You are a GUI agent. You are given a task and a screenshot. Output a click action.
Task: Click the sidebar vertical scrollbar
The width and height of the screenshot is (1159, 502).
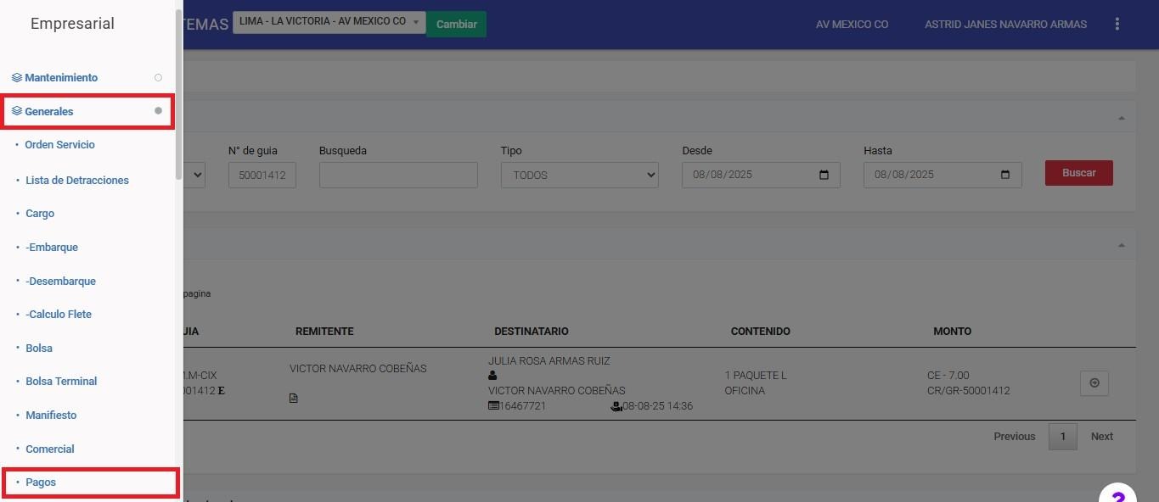point(178,93)
